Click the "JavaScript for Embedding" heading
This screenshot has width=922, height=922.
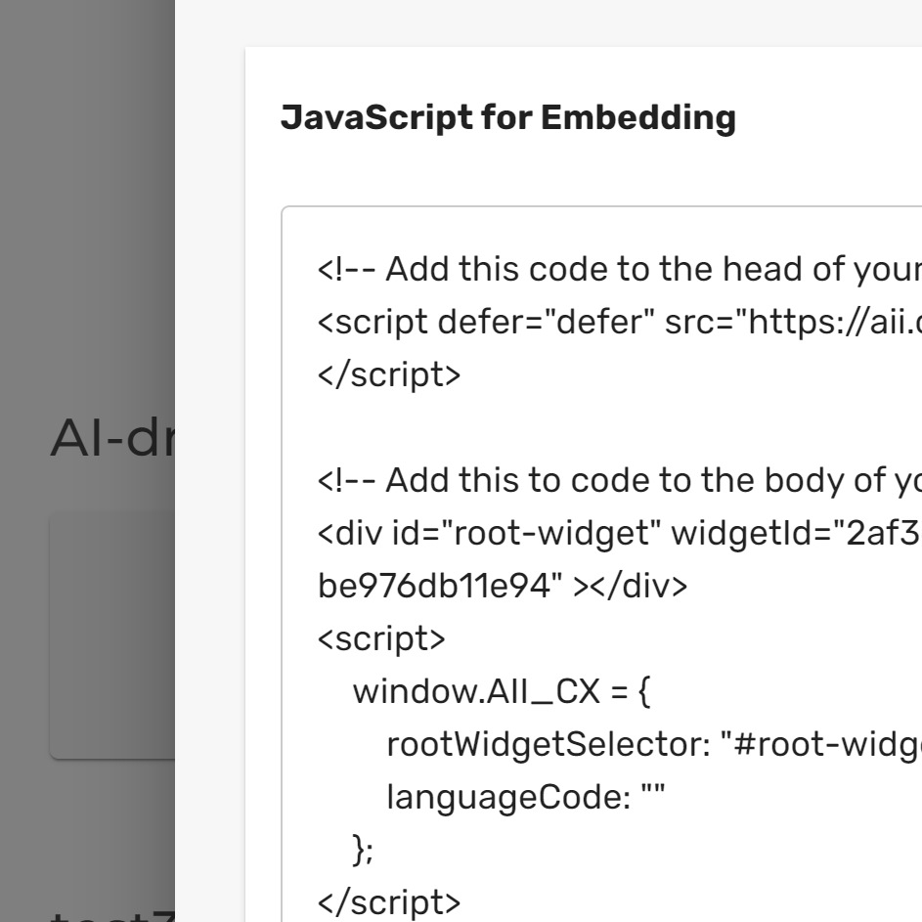click(507, 117)
